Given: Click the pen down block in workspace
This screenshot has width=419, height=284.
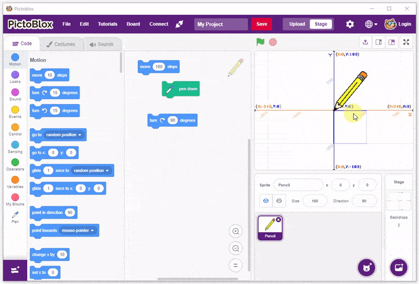Looking at the screenshot, I should (181, 89).
